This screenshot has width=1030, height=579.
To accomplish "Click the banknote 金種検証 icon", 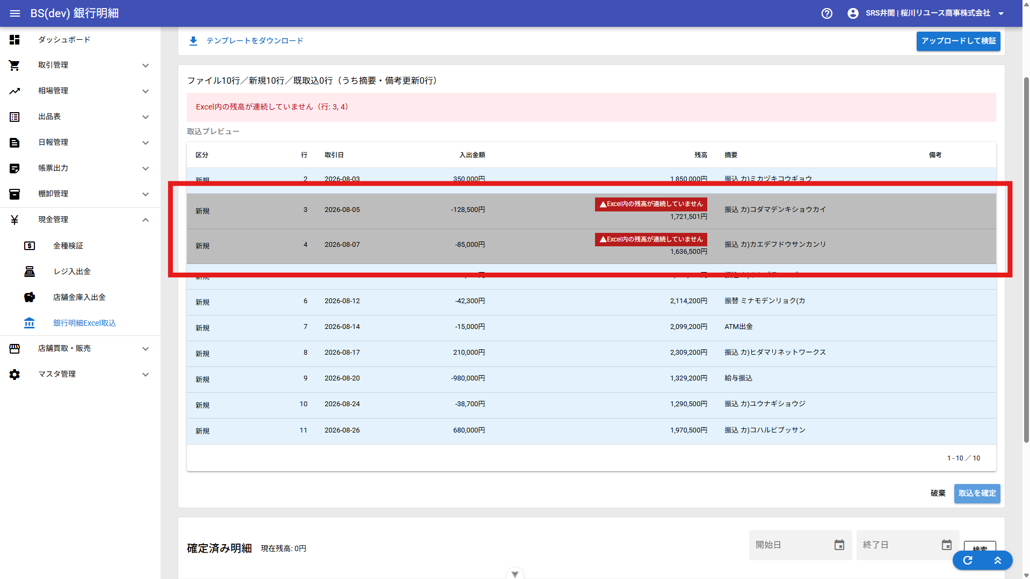I will coord(30,246).
